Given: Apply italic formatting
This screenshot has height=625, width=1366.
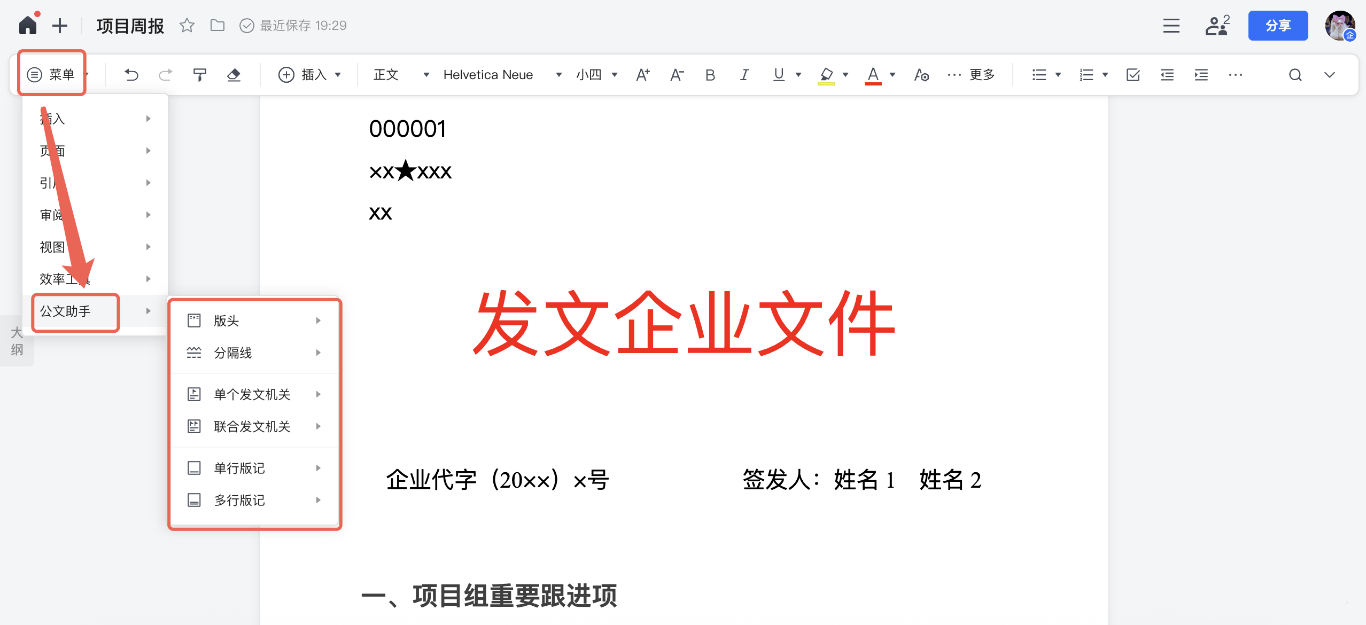Looking at the screenshot, I should point(744,75).
